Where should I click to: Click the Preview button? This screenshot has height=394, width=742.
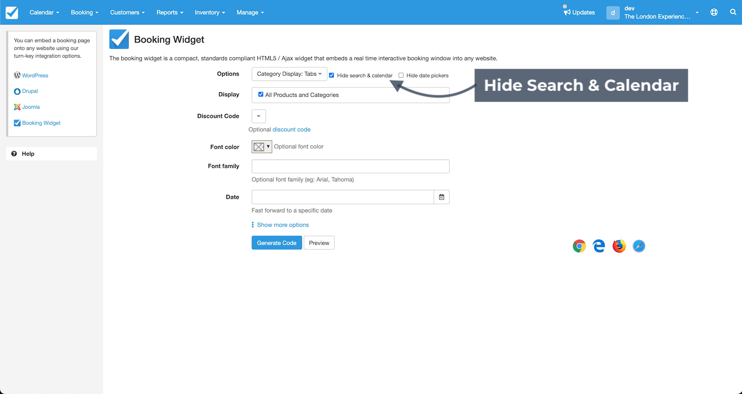[x=319, y=243]
